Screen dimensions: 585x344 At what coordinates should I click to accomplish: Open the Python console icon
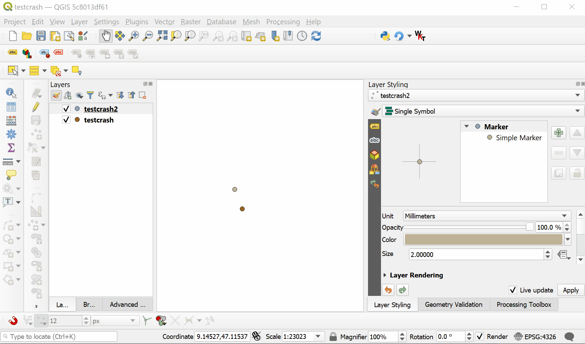pos(385,36)
